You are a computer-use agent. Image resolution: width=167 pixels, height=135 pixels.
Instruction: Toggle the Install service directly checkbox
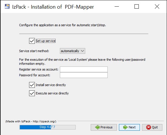click(32, 85)
